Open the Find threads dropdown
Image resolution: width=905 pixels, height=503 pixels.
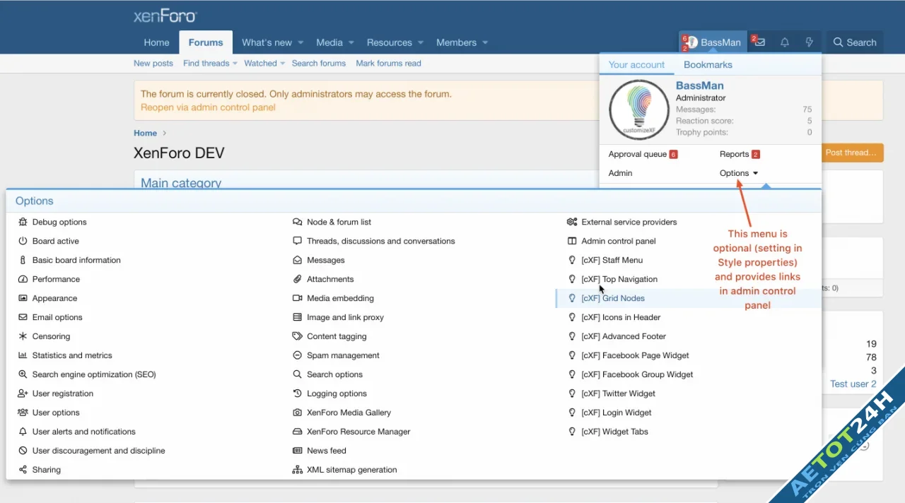(209, 63)
